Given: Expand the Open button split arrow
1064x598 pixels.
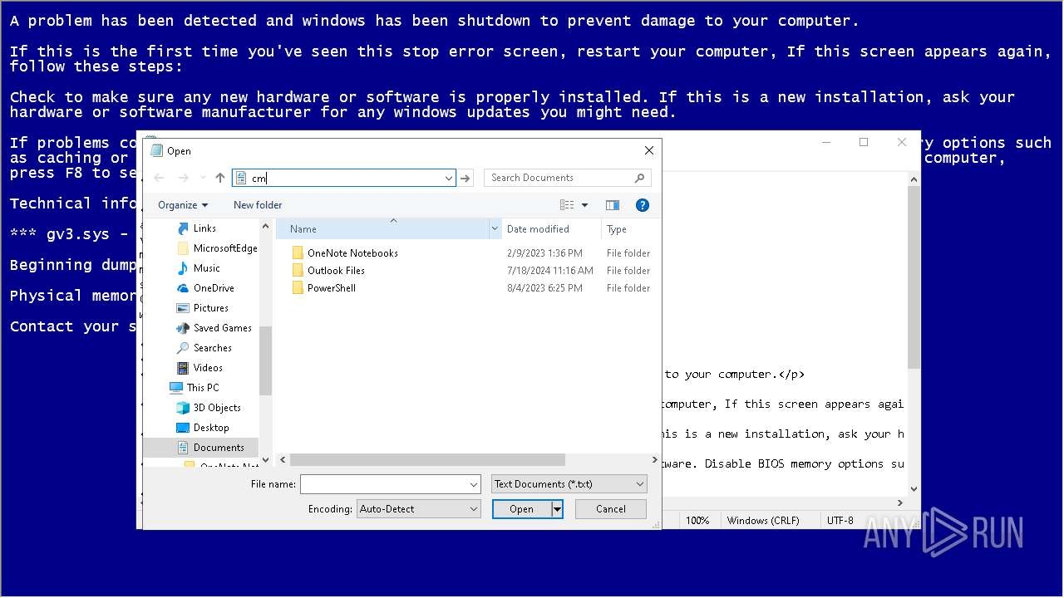Looking at the screenshot, I should point(558,509).
